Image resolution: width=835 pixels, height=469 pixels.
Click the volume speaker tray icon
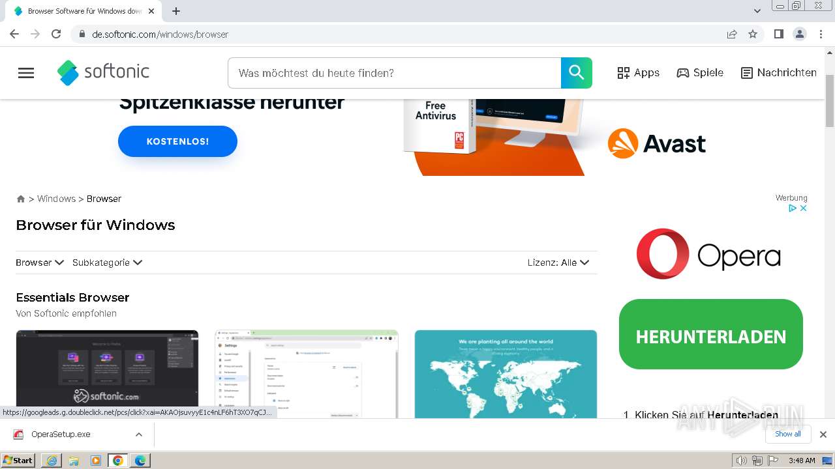click(x=741, y=461)
